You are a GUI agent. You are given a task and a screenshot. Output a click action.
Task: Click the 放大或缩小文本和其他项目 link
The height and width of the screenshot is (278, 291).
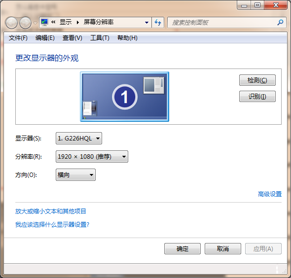[50, 211]
